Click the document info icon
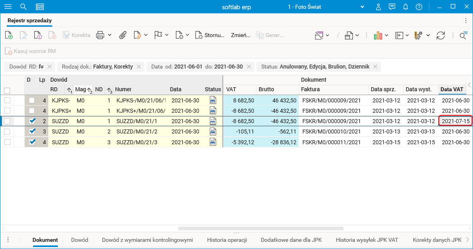Viewport: 473px width, 249px height. coord(38,35)
